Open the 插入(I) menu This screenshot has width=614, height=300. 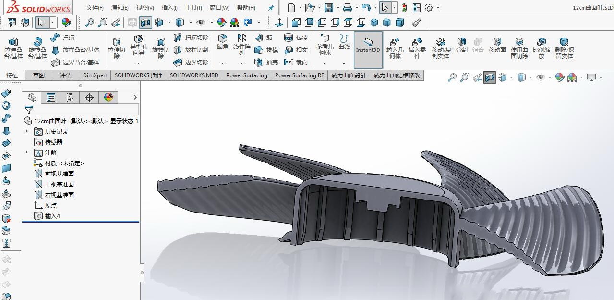[169, 8]
